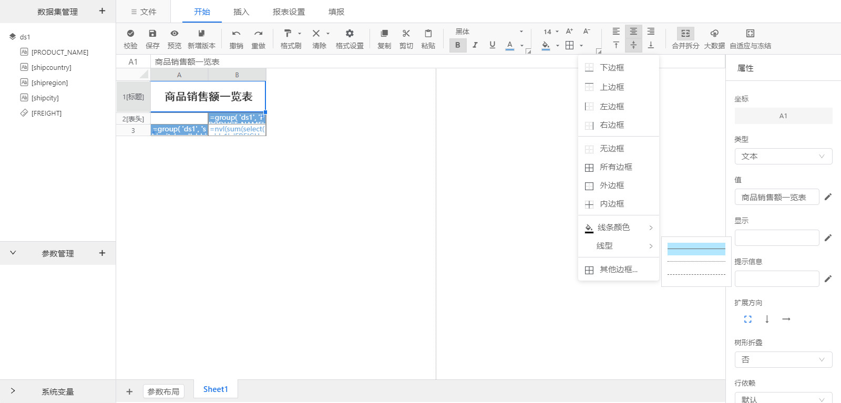
Task: Open the 文件 menu
Action: (x=143, y=12)
